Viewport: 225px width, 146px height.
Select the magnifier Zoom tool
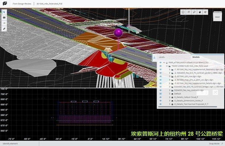[194, 12]
